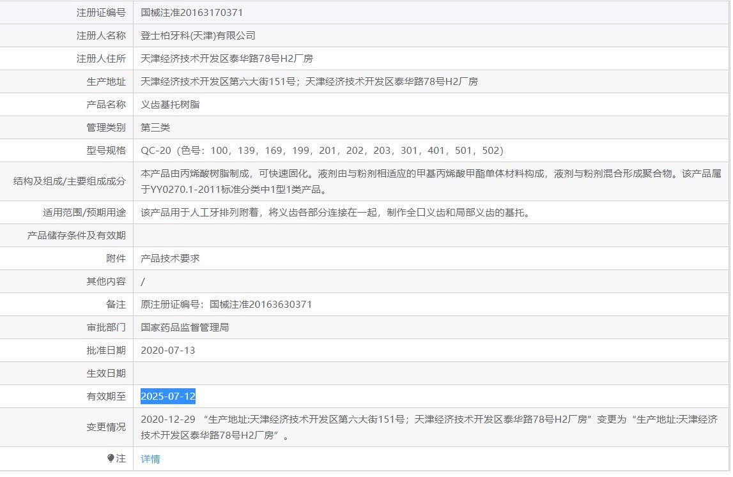Click the lightbulb icon beside 注

click(111, 458)
